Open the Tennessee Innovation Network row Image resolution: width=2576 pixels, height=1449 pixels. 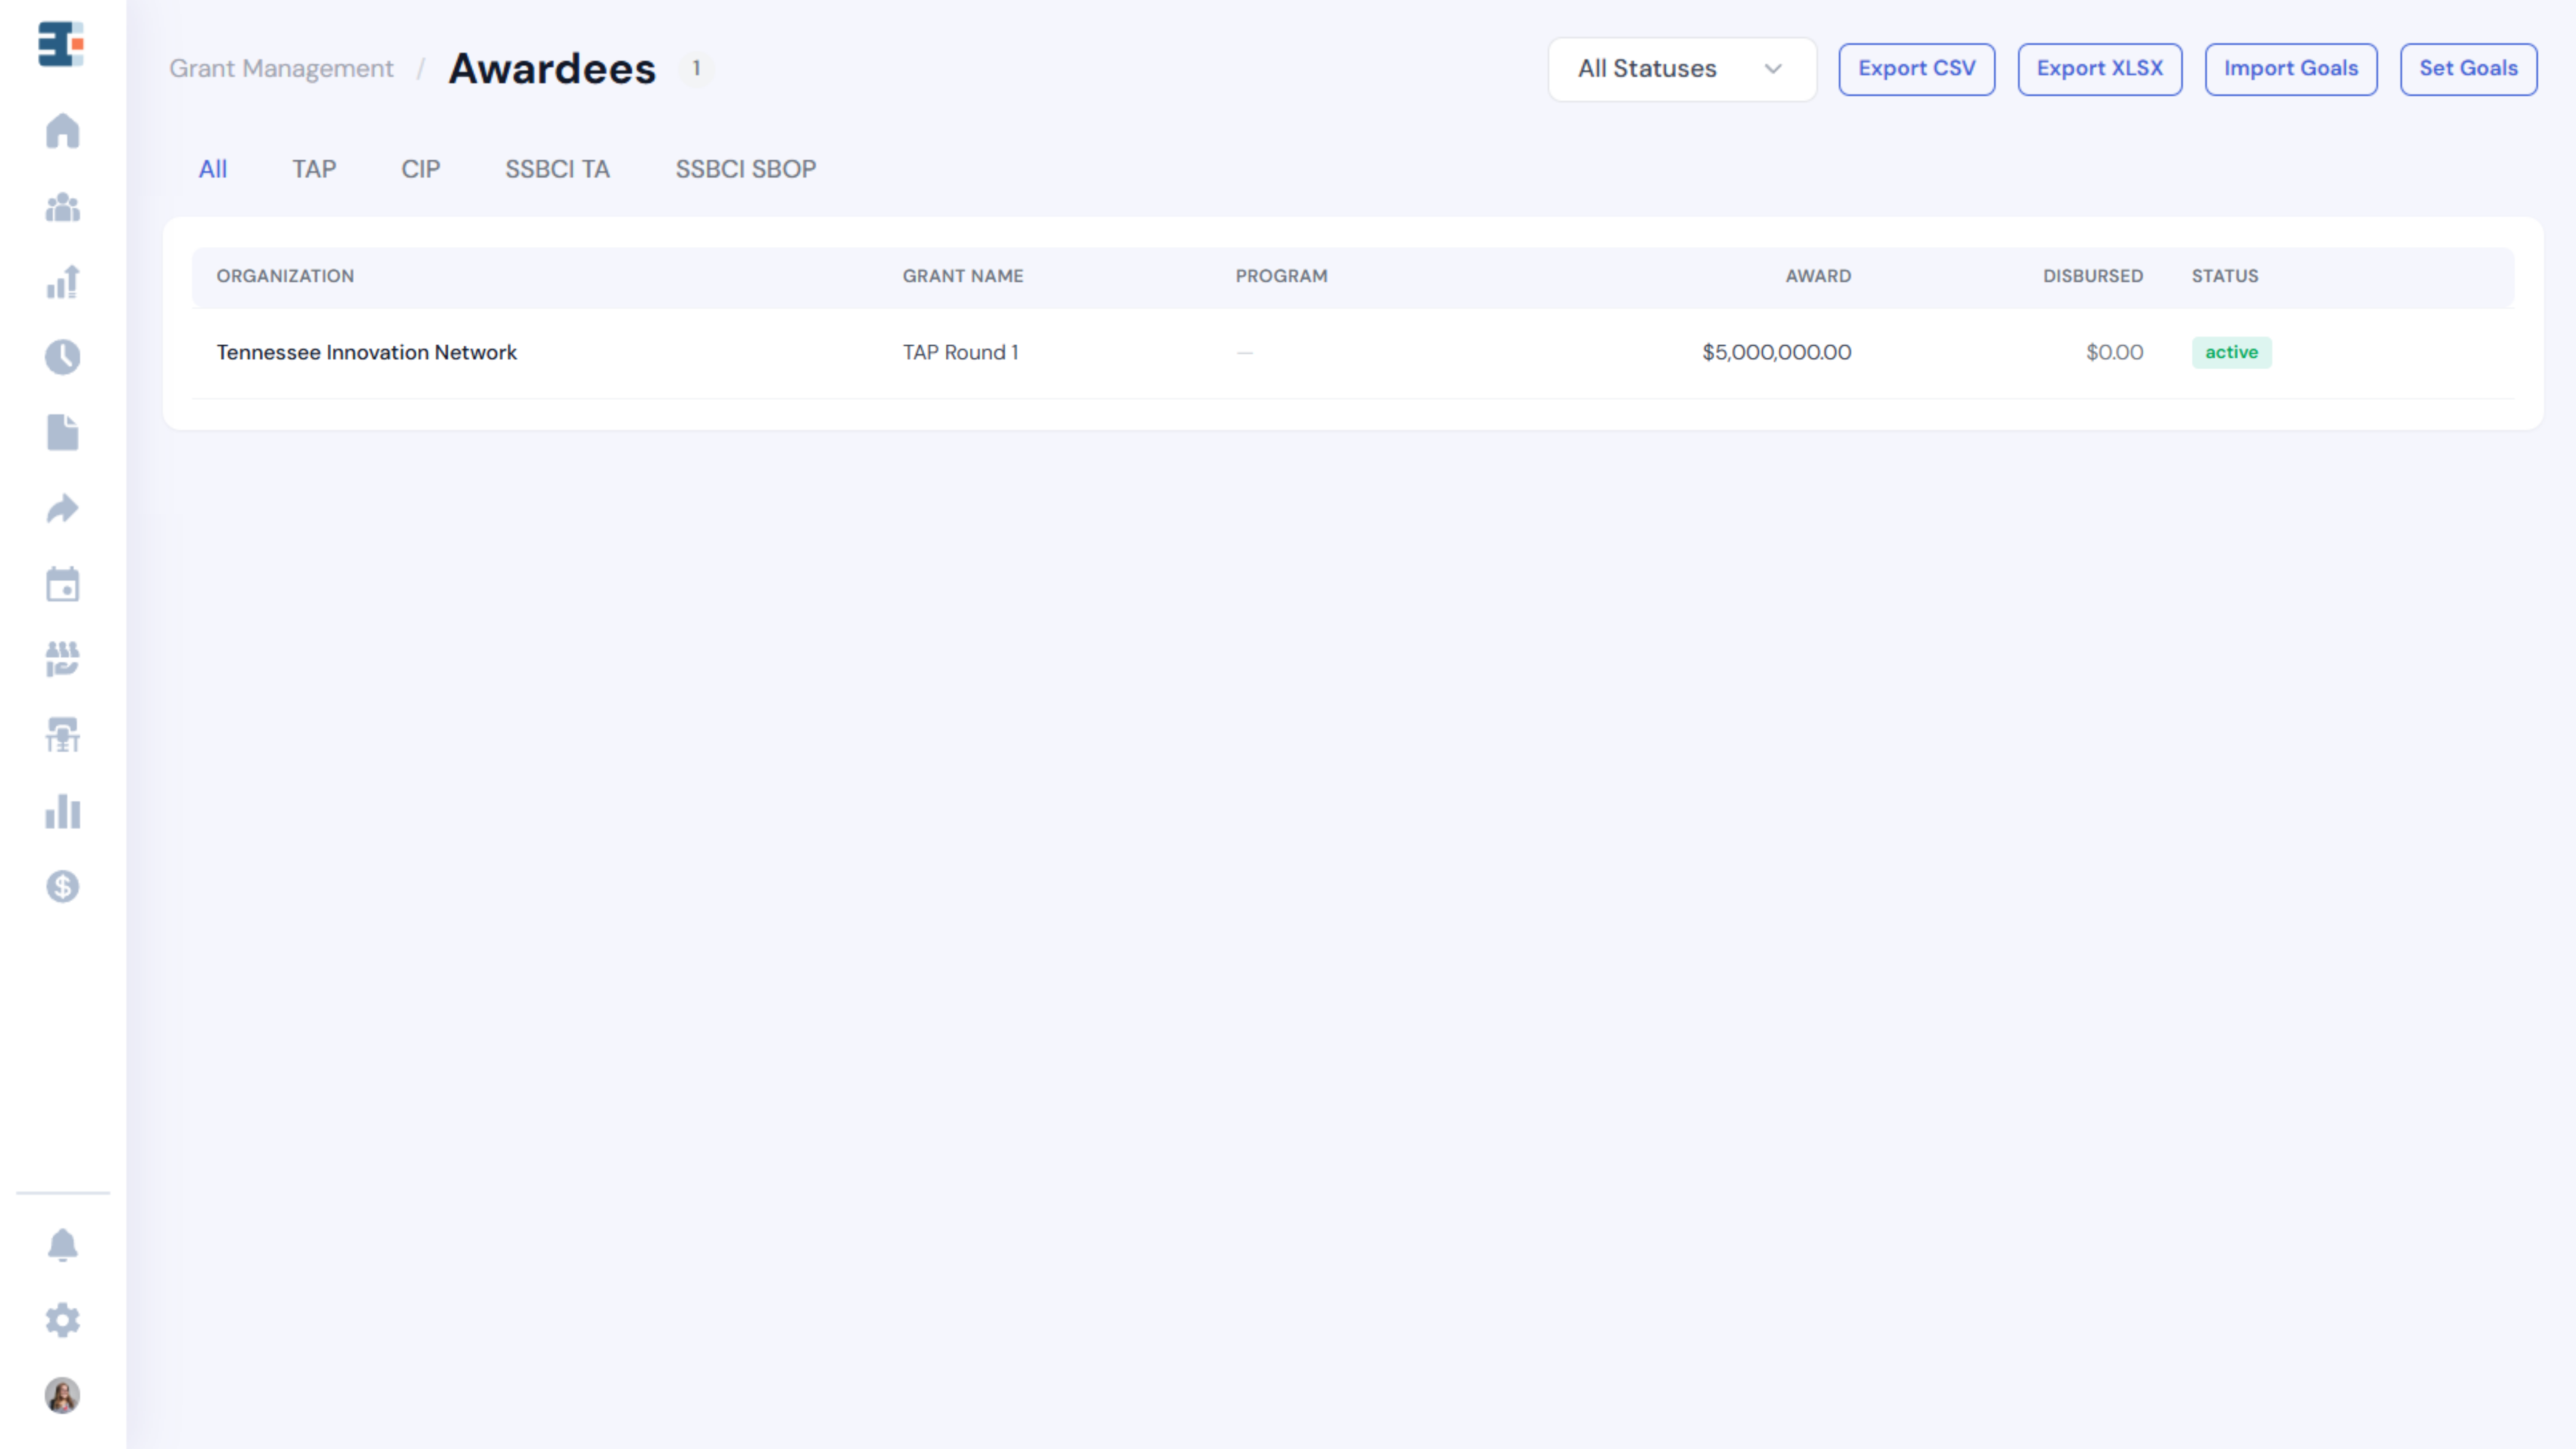point(1353,353)
